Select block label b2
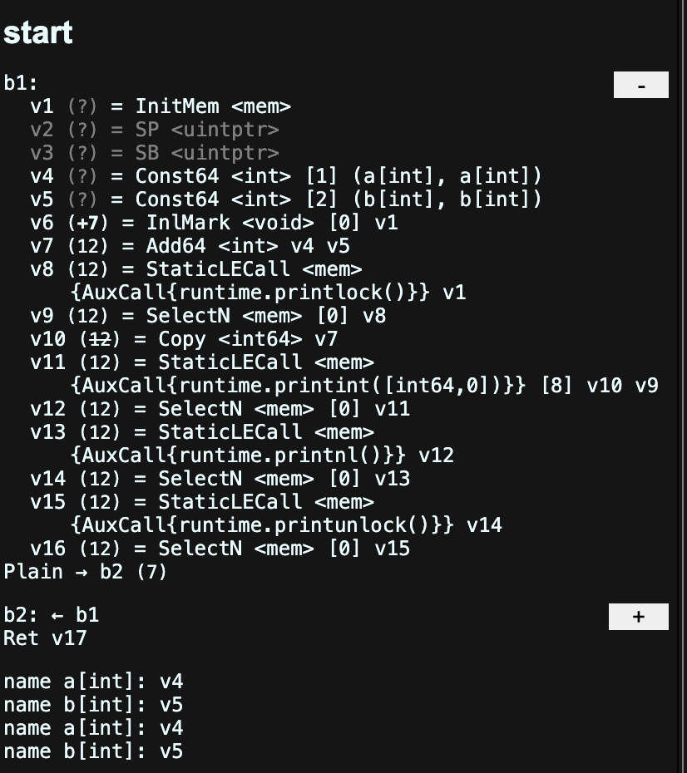687x773 pixels. [x=14, y=615]
